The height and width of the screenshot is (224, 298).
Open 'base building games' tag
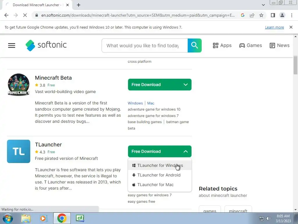(x=145, y=122)
